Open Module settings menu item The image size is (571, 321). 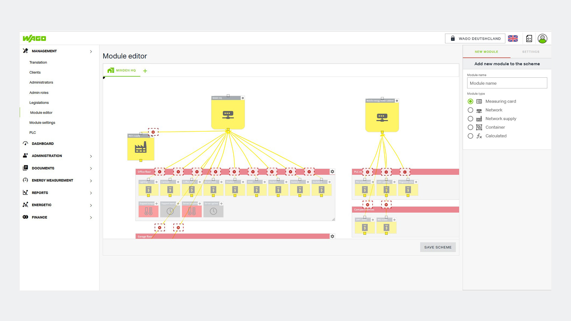pyautogui.click(x=42, y=123)
